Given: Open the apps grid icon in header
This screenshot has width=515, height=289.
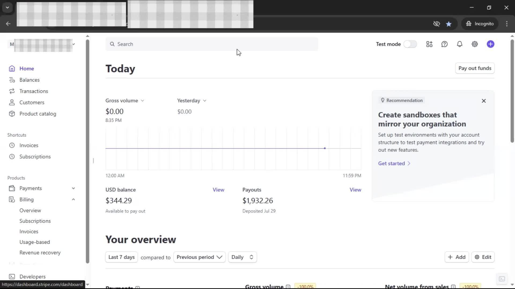Looking at the screenshot, I should [429, 44].
